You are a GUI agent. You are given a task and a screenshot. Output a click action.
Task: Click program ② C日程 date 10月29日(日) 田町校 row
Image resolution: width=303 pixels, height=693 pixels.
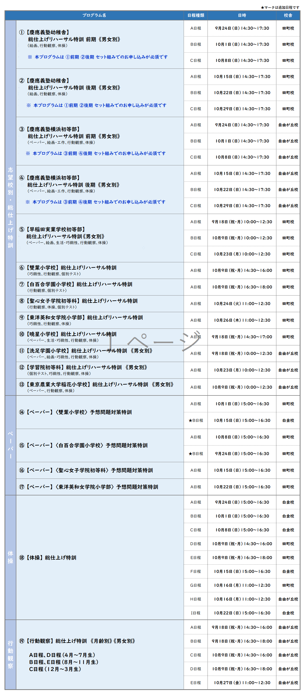242,109
